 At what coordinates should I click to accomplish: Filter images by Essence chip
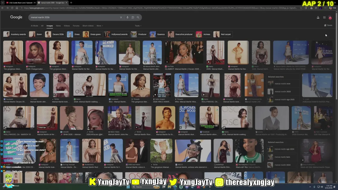tap(158, 34)
